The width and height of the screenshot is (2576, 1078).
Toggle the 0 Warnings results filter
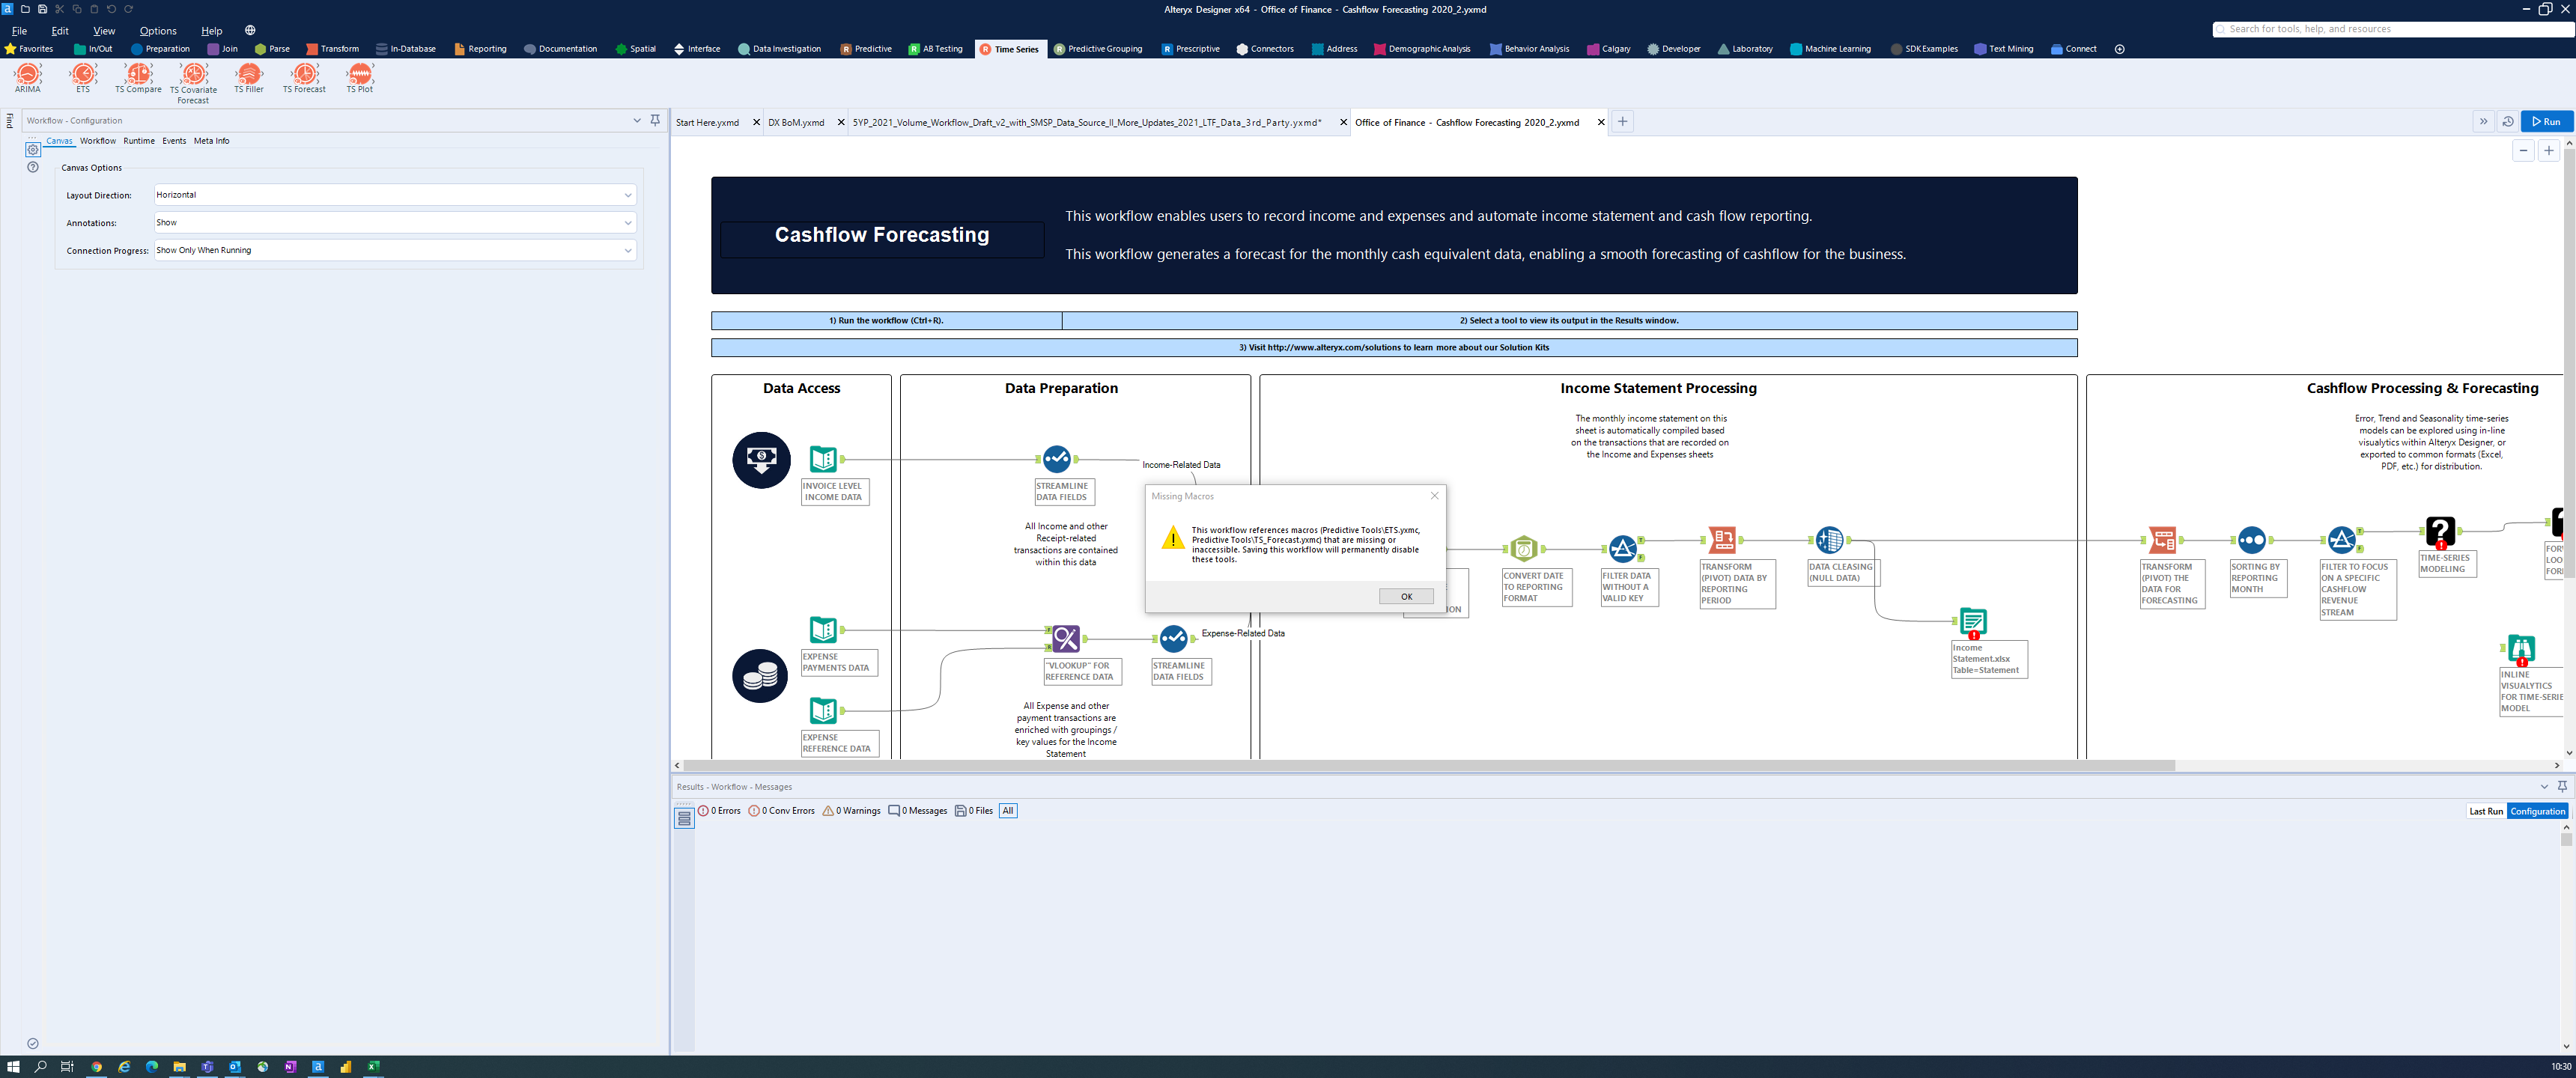click(851, 810)
